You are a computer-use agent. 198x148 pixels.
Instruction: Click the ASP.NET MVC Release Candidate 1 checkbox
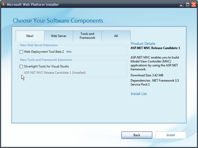pyautogui.click(x=21, y=73)
